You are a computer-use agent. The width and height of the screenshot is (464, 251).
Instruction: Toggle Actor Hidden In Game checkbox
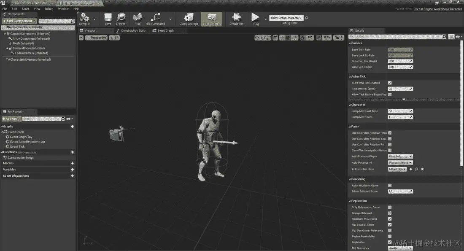390,186
